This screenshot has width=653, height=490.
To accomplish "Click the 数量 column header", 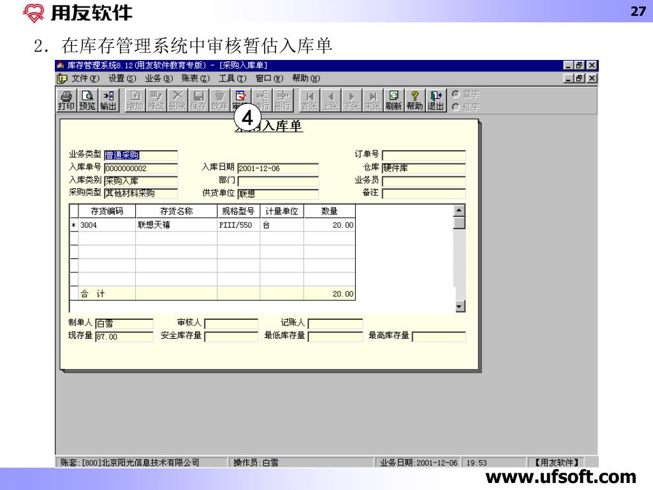I will pos(330,211).
